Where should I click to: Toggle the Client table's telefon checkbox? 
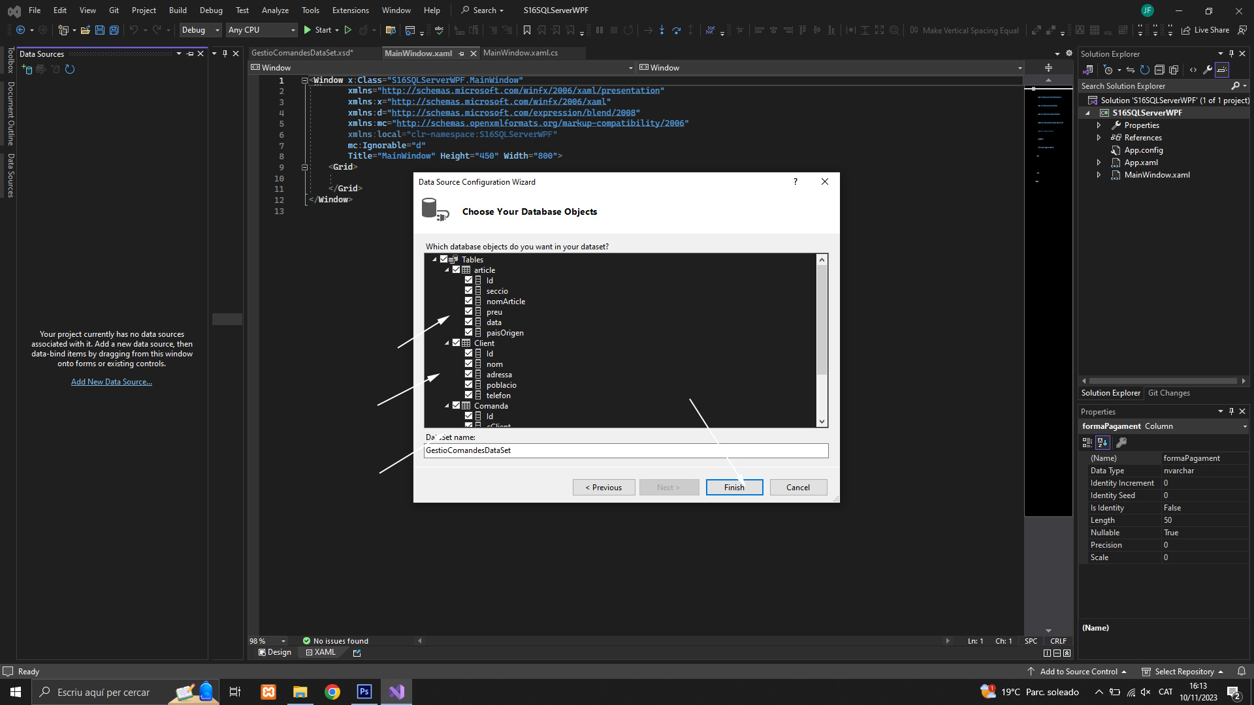coord(468,395)
